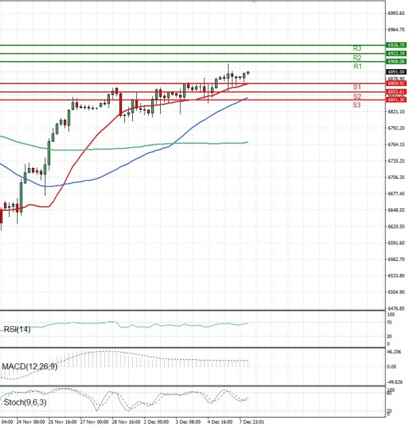Click the RSI(14) indicator label
Screen dimensions: 407x427
(x=20, y=329)
